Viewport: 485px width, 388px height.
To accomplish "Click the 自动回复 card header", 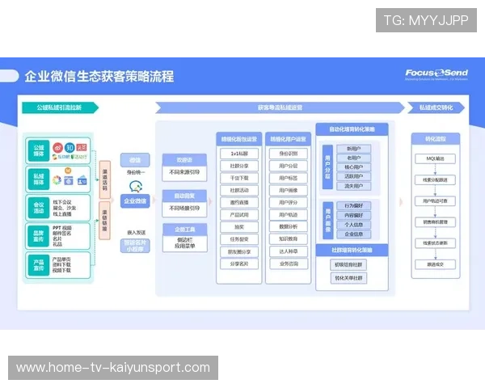I will click(x=184, y=196).
